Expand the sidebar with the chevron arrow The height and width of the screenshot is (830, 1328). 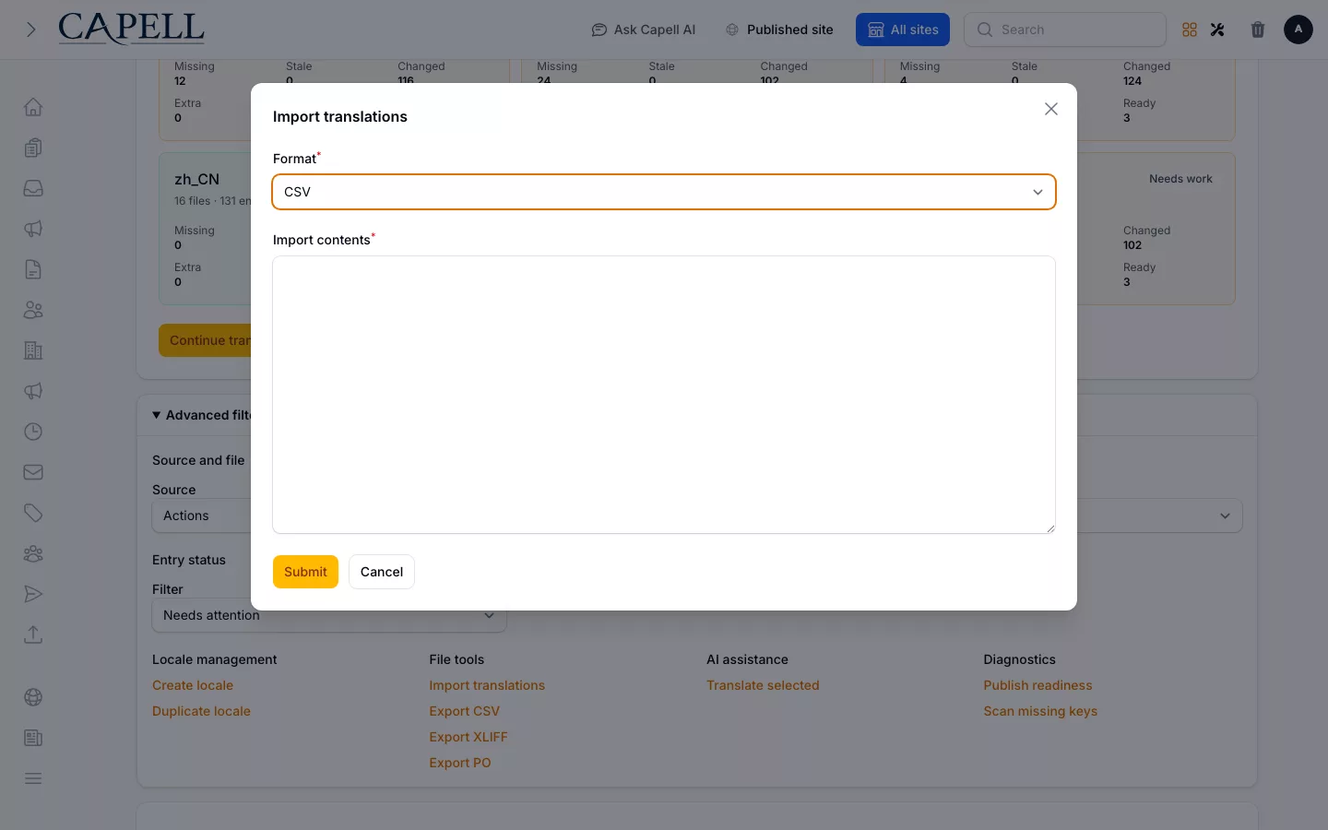click(x=31, y=30)
